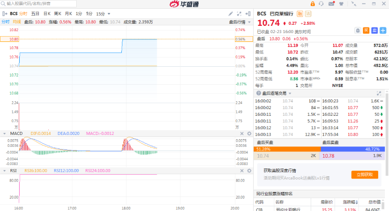Click the orange lock icon in title bar
This screenshot has width=389, height=211.
313,4
